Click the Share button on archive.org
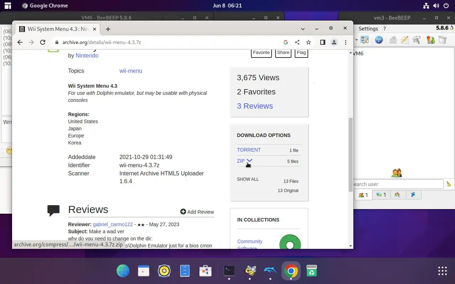The width and height of the screenshot is (455, 284). [283, 53]
